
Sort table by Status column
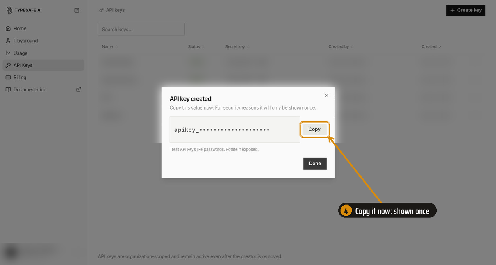pos(196,47)
